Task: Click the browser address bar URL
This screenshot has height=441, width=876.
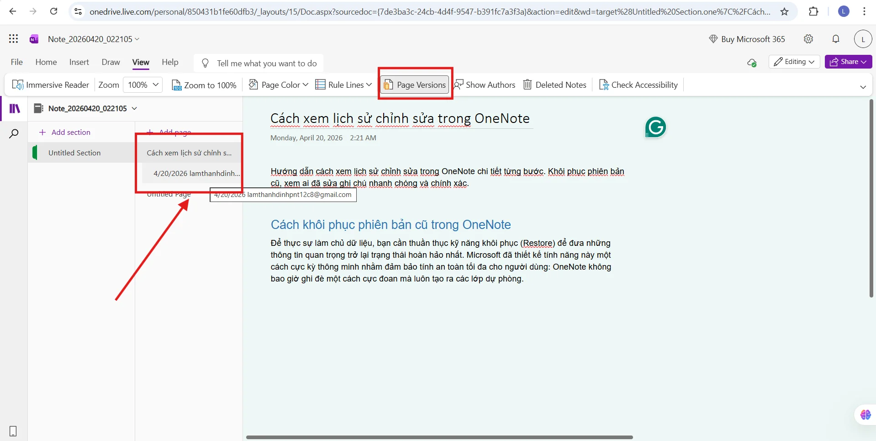Action: click(429, 11)
